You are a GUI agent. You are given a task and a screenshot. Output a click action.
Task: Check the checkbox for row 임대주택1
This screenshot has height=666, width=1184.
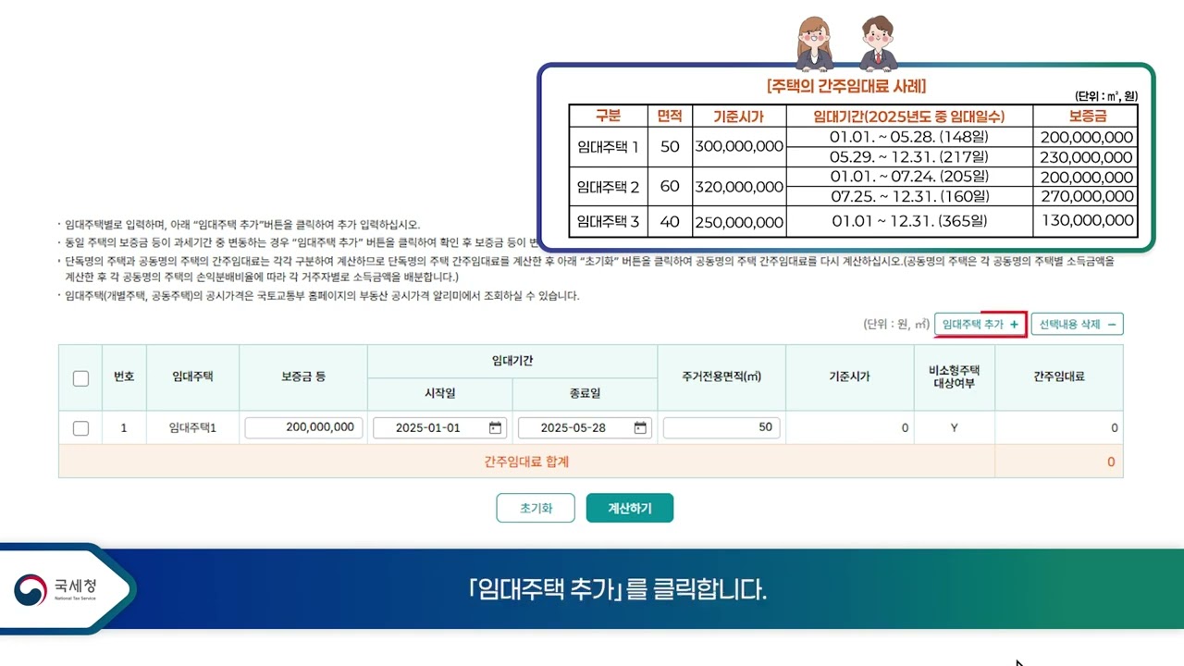click(x=80, y=428)
